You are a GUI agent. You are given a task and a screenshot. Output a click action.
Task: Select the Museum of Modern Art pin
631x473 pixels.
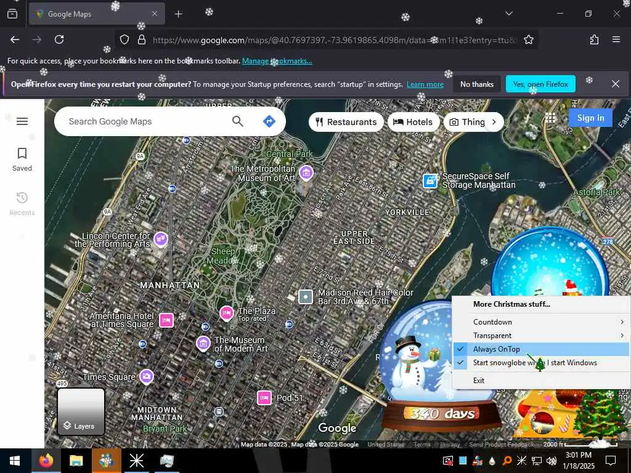pyautogui.click(x=203, y=344)
